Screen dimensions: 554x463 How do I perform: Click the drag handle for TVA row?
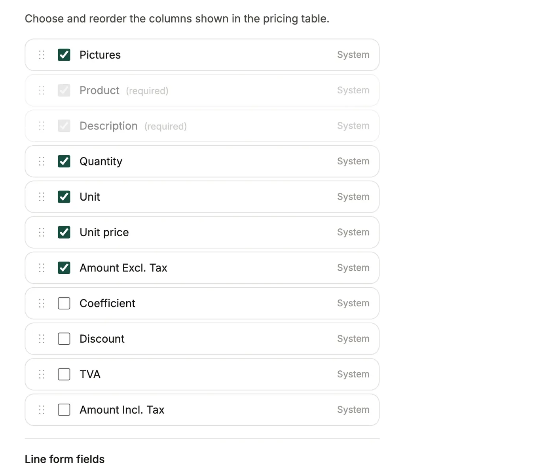(42, 374)
